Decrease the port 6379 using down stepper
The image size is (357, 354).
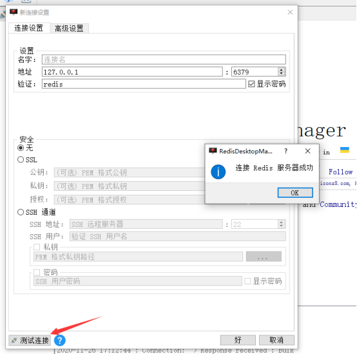tap(282, 74)
